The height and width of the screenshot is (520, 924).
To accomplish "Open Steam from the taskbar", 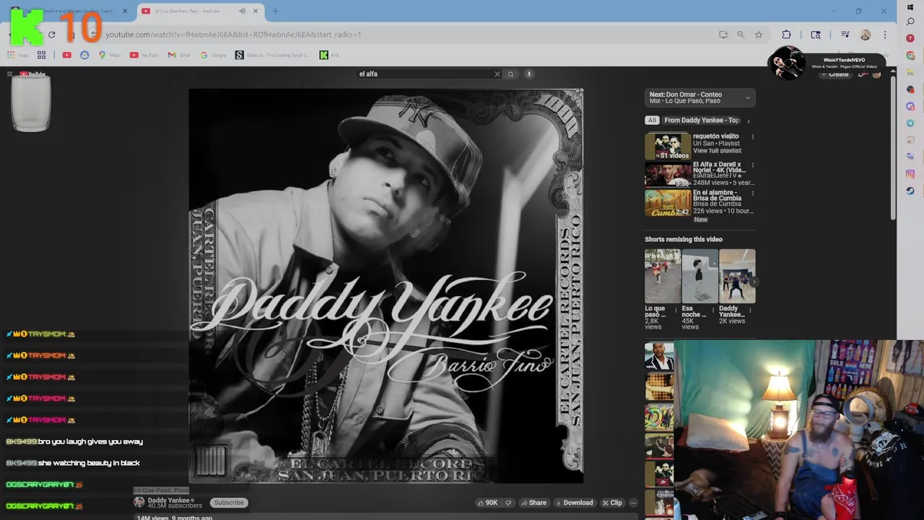I will pos(910,191).
